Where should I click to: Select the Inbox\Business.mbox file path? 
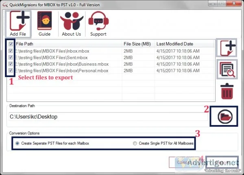point(62,64)
